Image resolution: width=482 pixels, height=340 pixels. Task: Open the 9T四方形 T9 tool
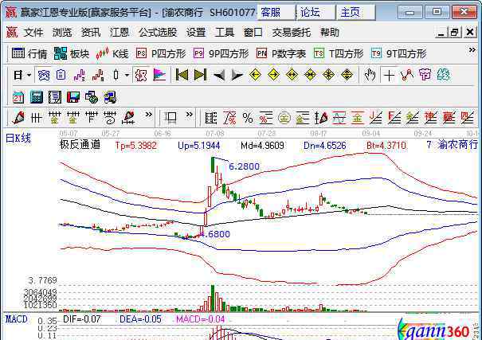click(398, 54)
